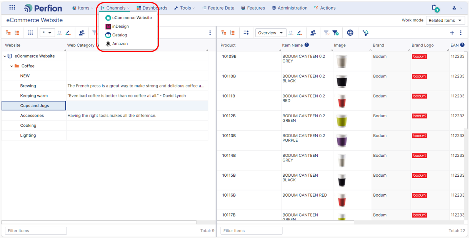
Task: Open the Features section
Action: click(253, 8)
